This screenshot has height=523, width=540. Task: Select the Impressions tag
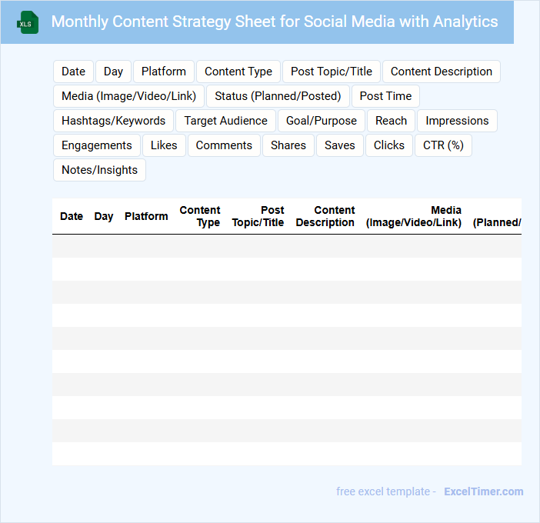click(x=457, y=121)
